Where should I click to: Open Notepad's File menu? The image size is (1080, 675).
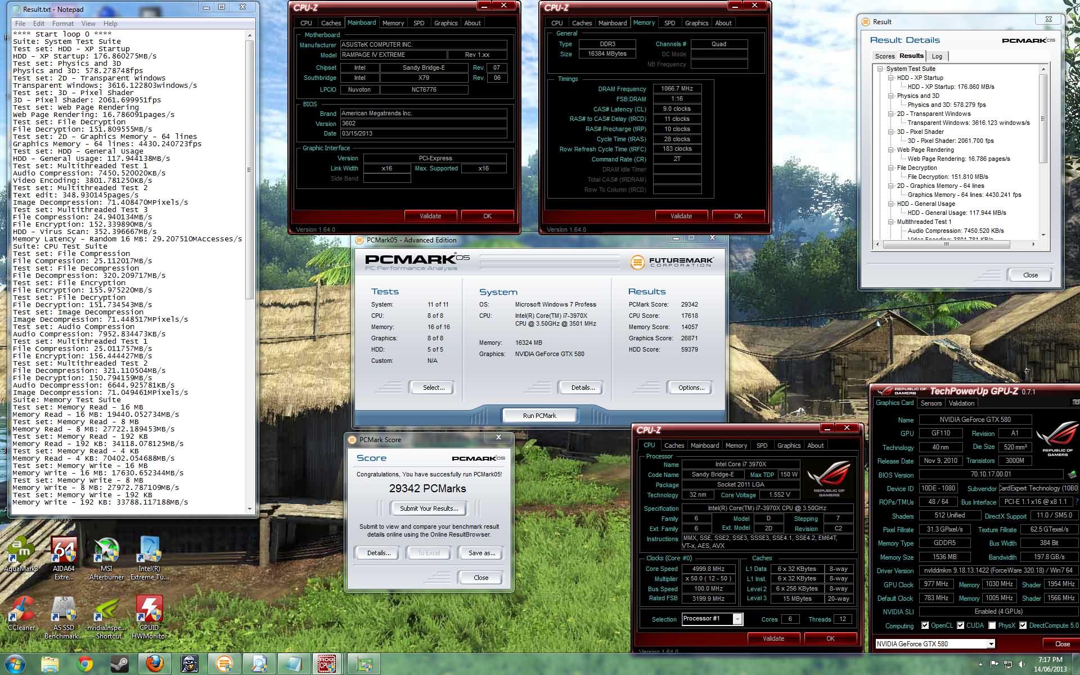pyautogui.click(x=20, y=24)
